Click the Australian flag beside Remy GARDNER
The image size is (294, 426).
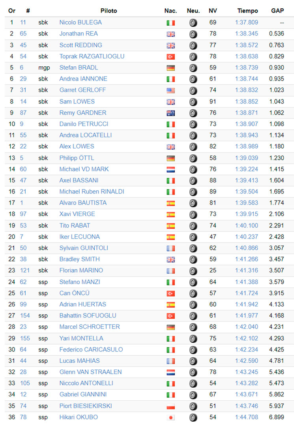click(x=170, y=113)
